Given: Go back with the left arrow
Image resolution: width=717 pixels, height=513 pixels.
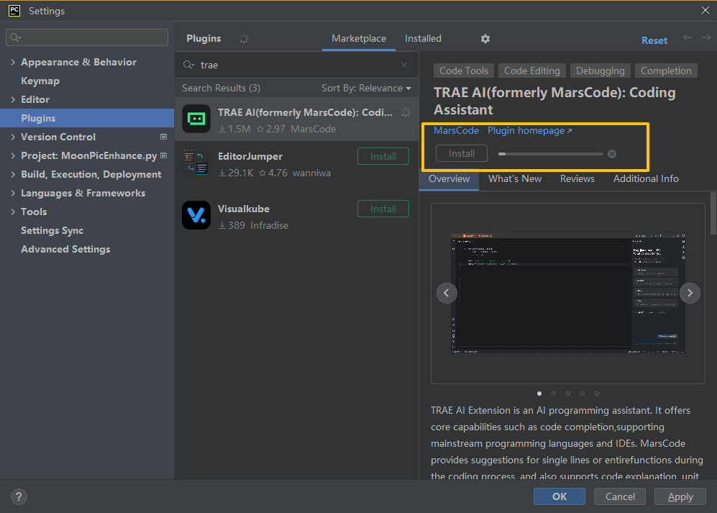Looking at the screenshot, I should coord(687,37).
